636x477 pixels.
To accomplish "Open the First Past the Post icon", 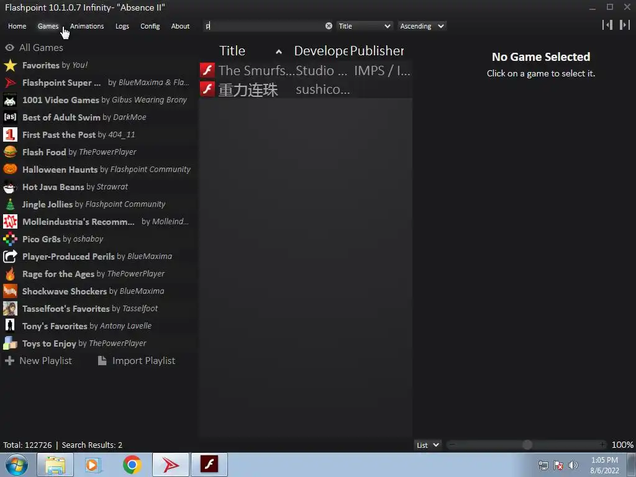I will [10, 135].
